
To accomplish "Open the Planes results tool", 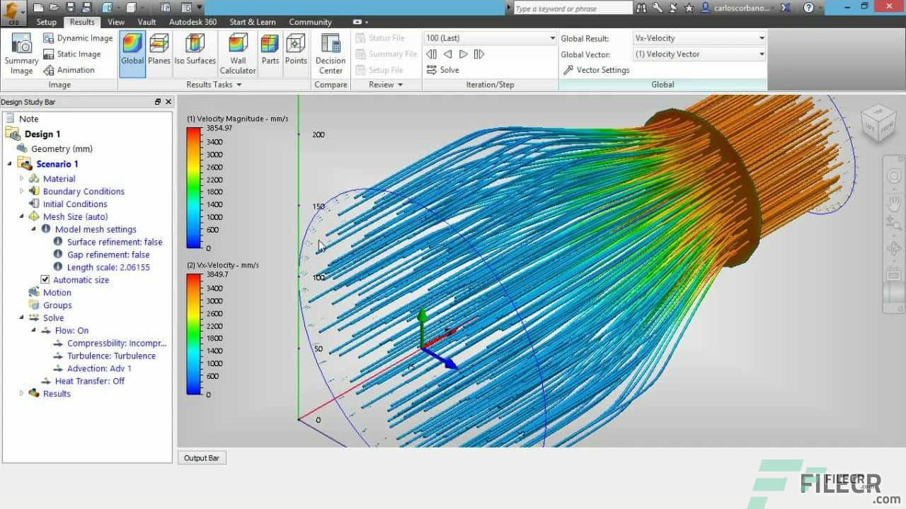I will coord(159,49).
